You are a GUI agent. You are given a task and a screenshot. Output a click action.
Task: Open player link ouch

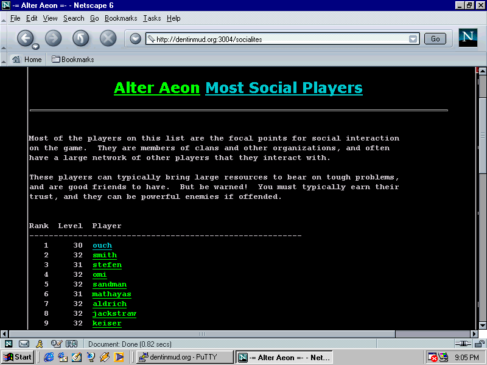(x=102, y=246)
